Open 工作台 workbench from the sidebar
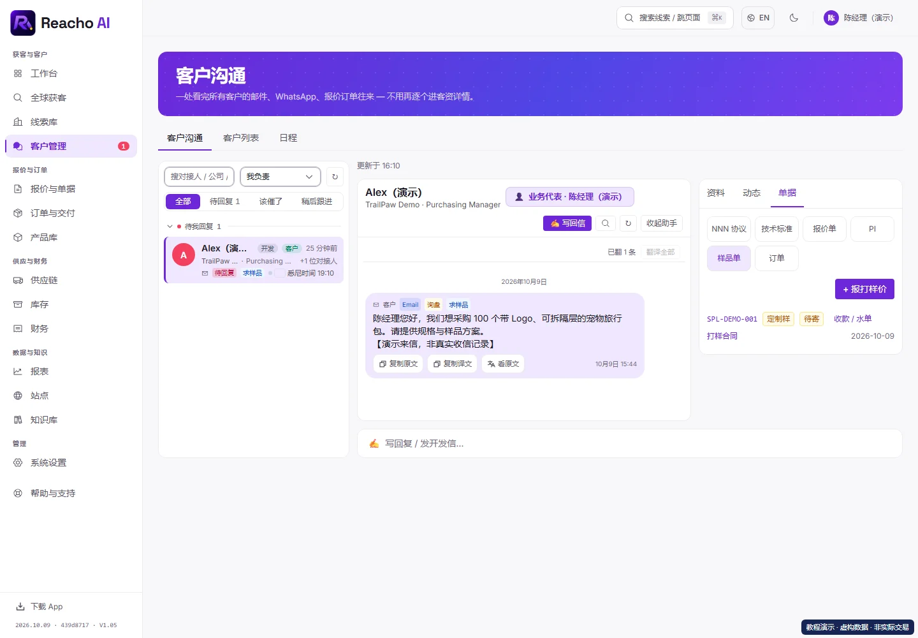Screen dimensions: 918x638 71,73
